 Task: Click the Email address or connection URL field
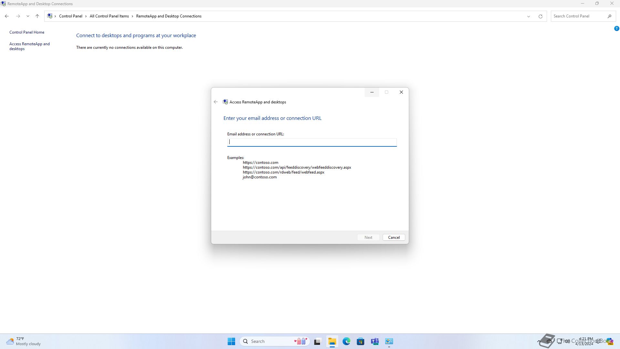(312, 142)
